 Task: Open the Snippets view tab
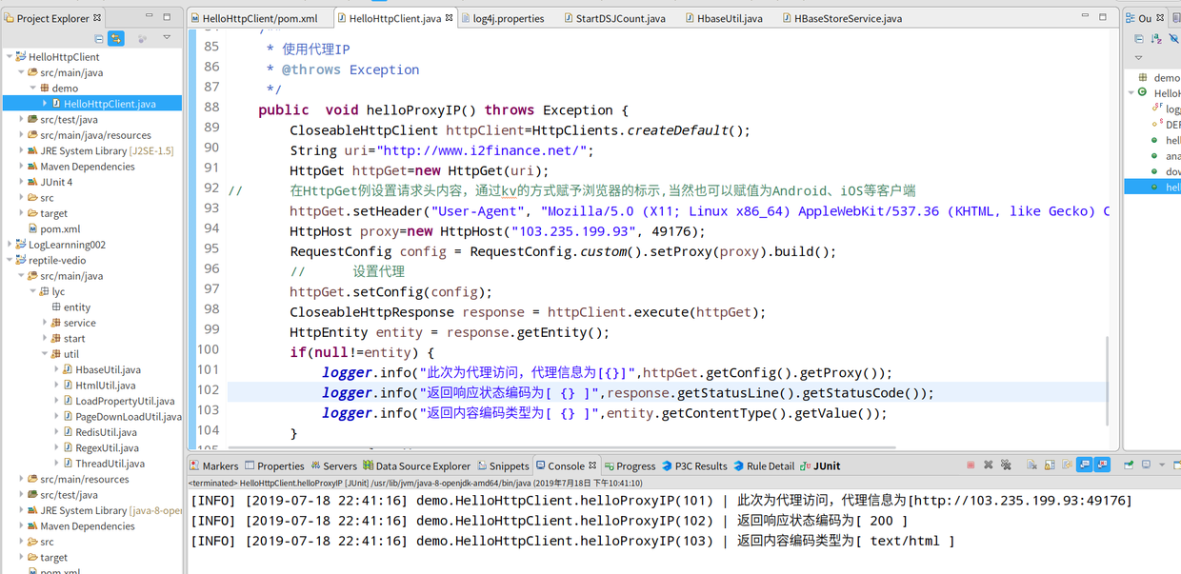click(x=502, y=465)
